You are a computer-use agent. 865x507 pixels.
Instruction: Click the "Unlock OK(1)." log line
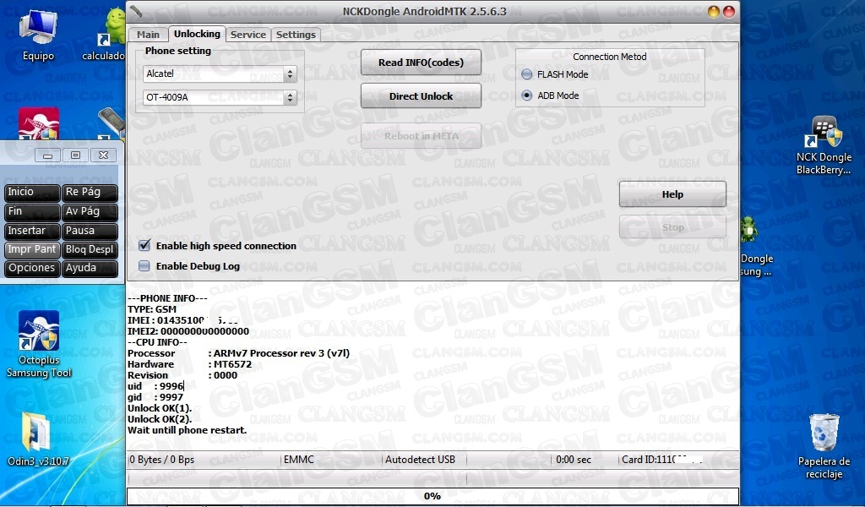coord(160,408)
